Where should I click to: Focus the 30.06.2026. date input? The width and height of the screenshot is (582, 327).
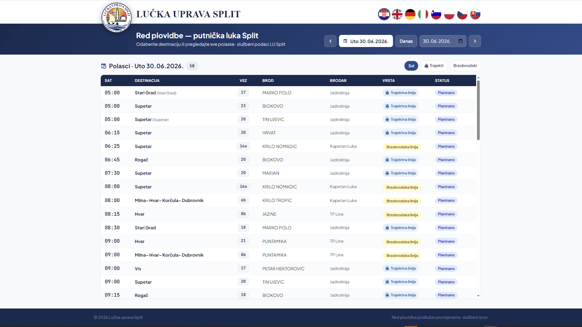(443, 41)
